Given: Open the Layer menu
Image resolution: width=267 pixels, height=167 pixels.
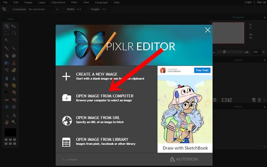Looking at the screenshot, I should 42,2.
